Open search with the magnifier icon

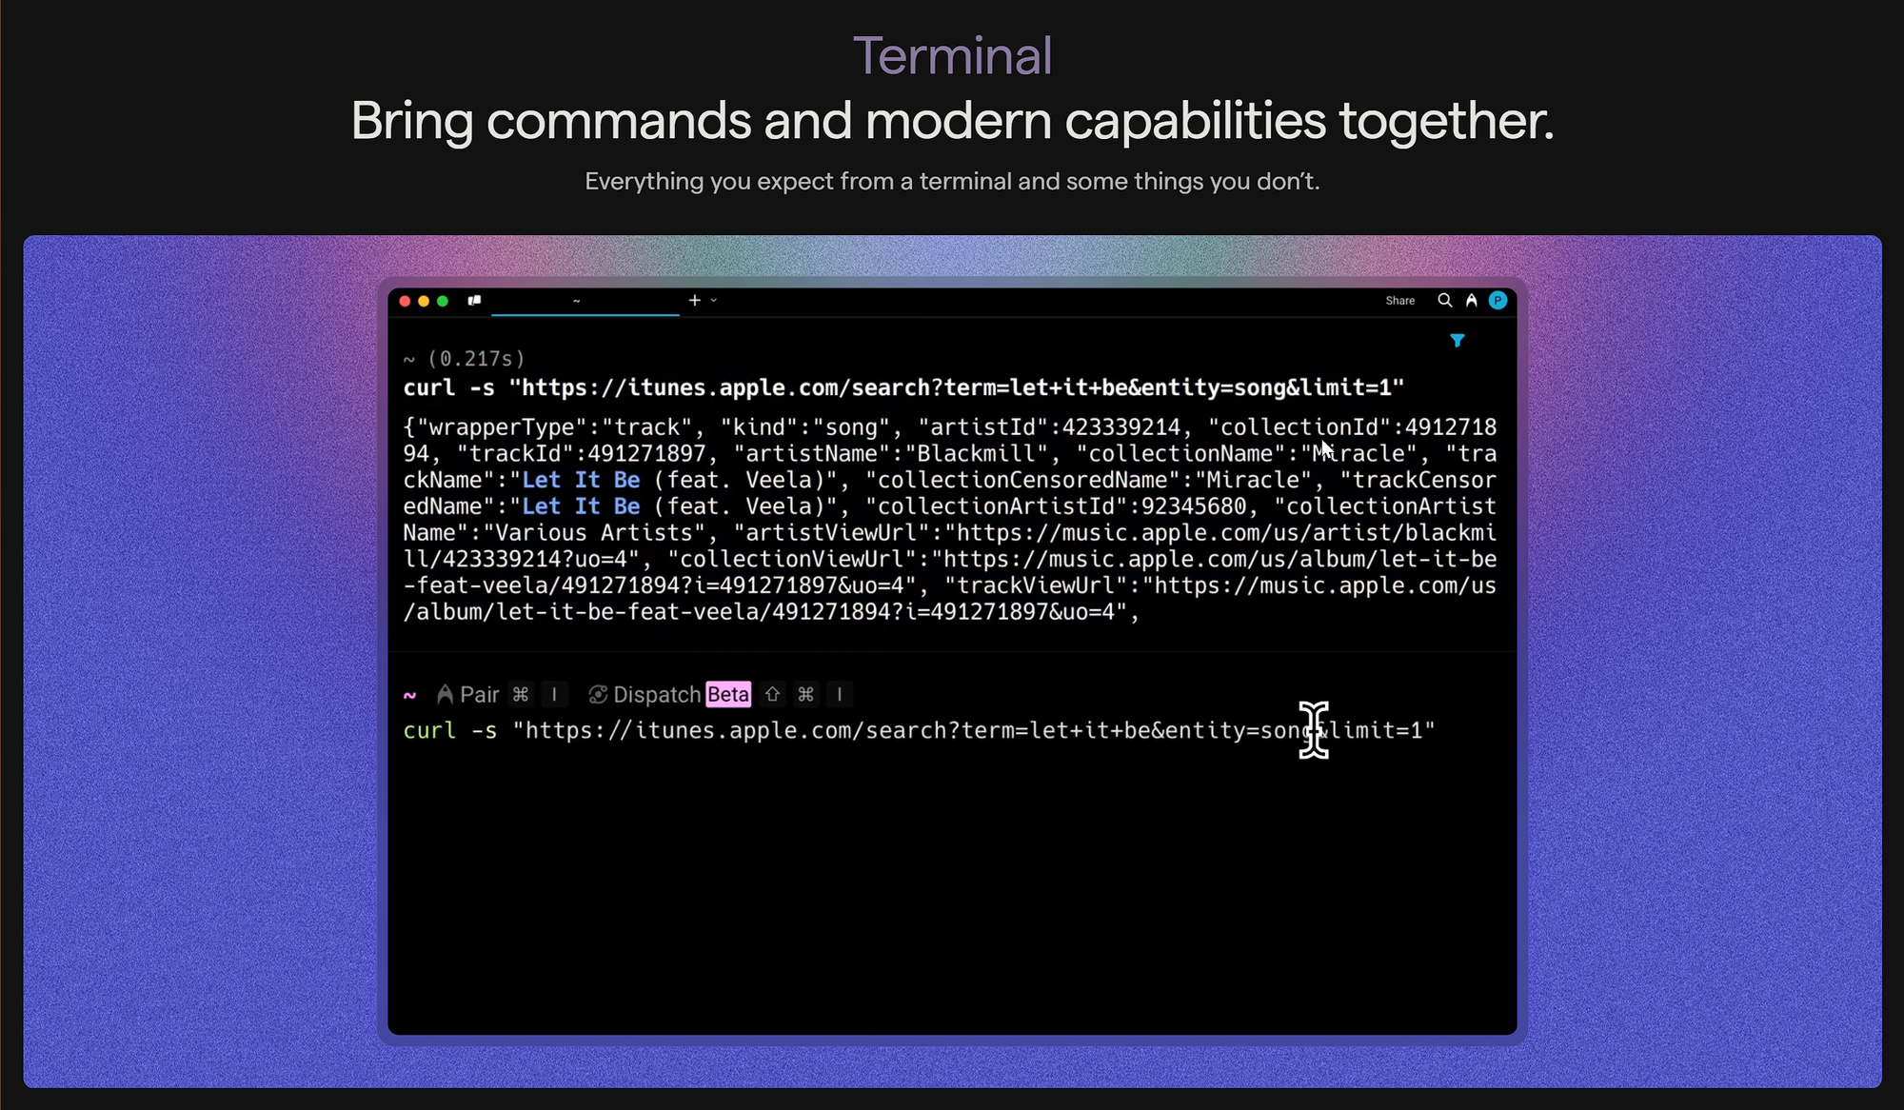1444,301
